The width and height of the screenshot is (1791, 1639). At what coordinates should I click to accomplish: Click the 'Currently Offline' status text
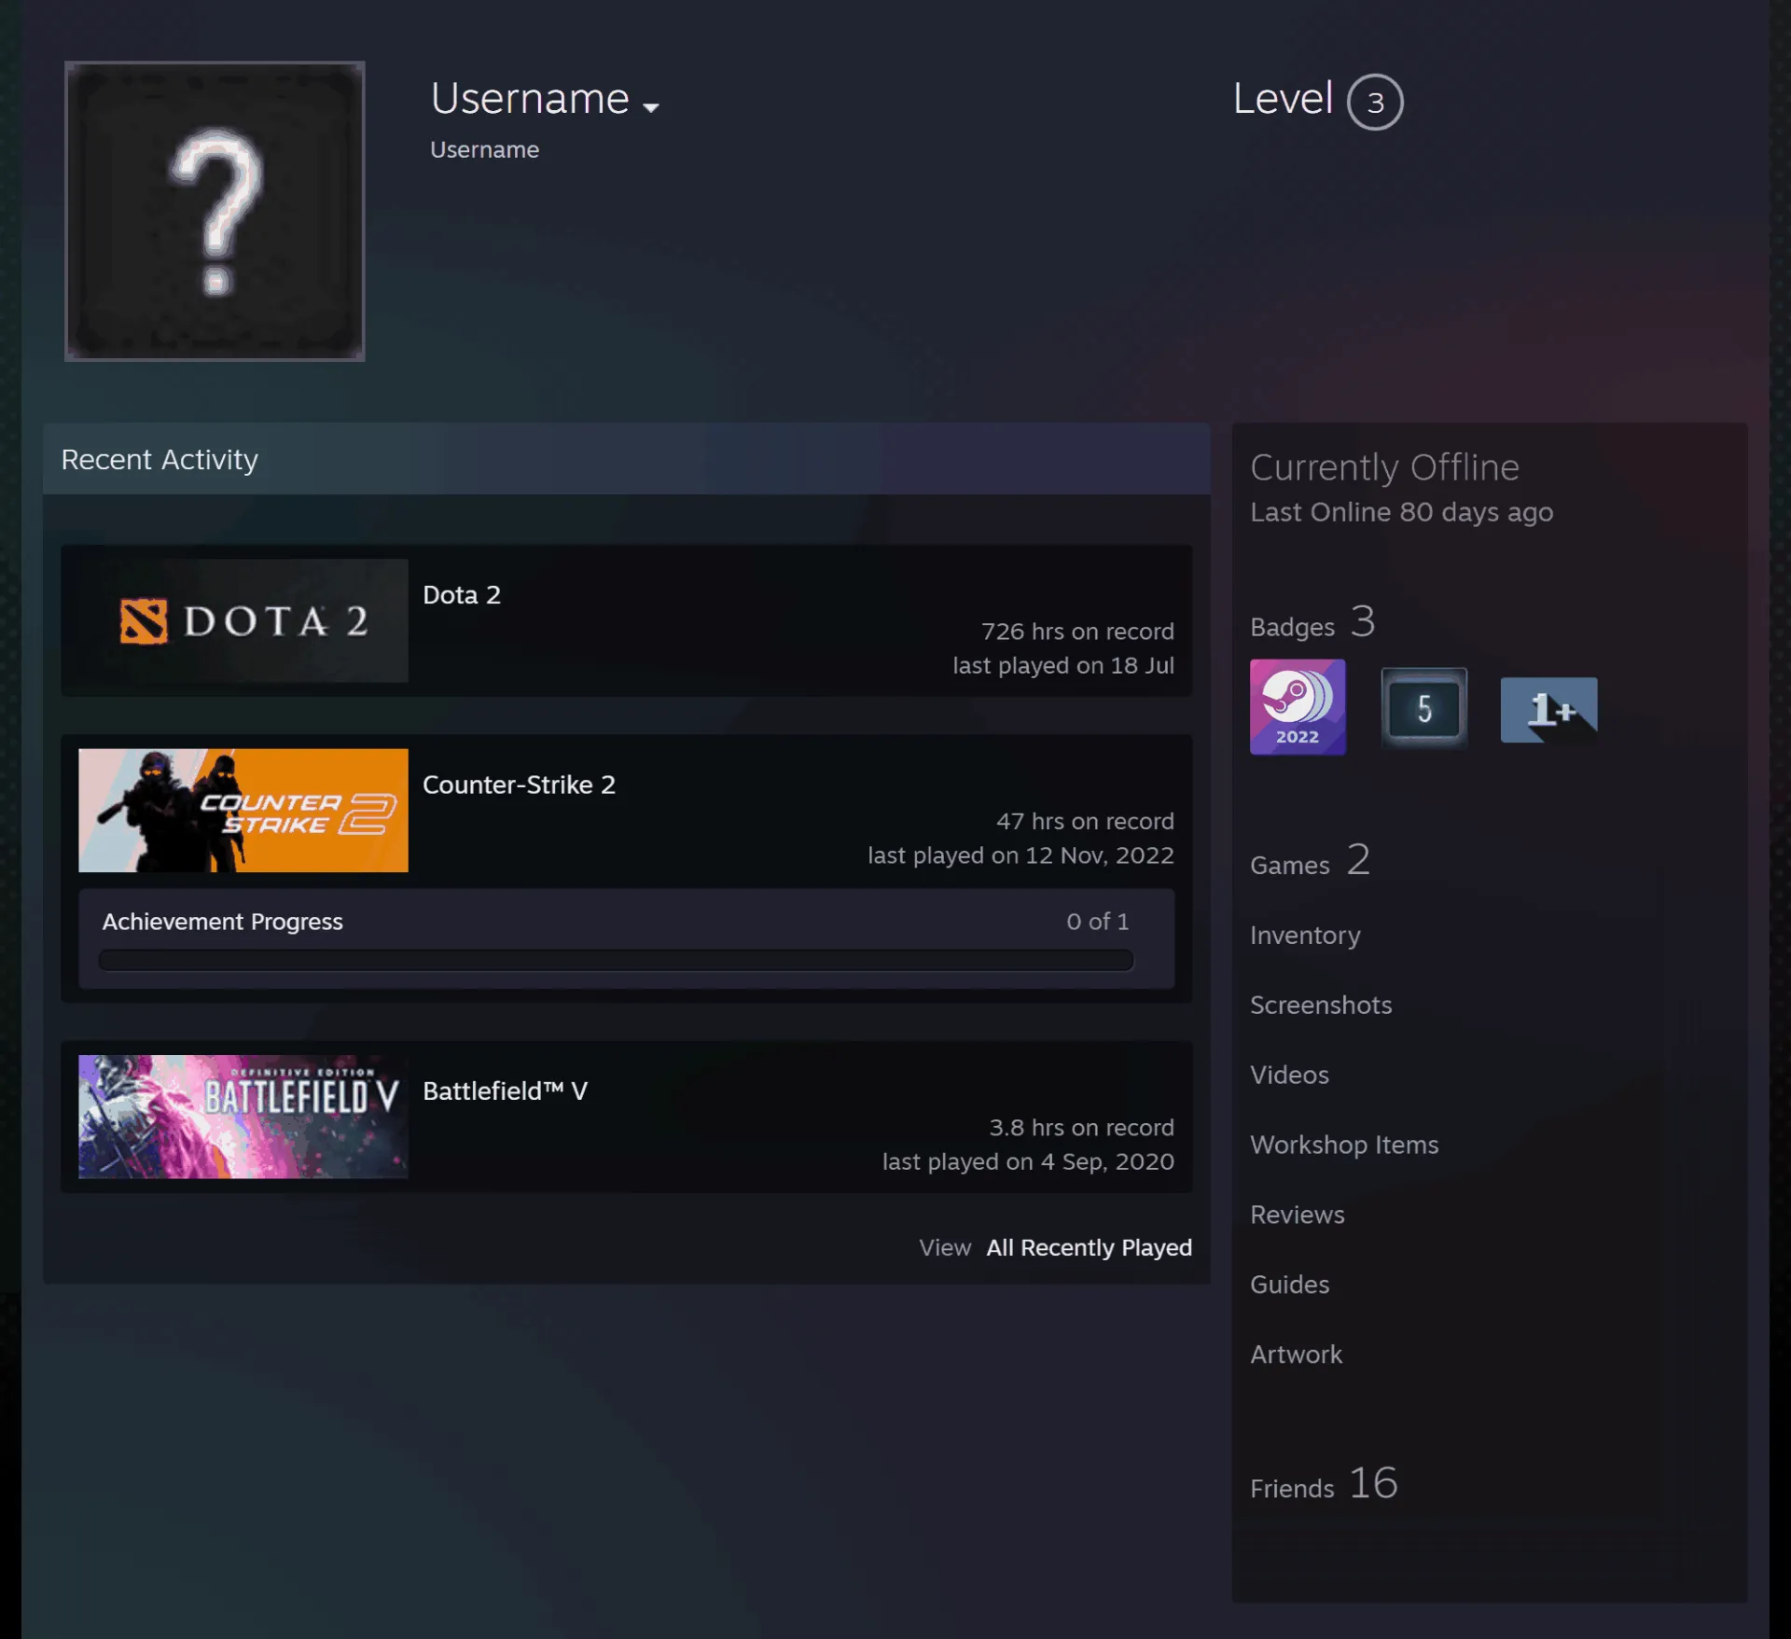1384,467
